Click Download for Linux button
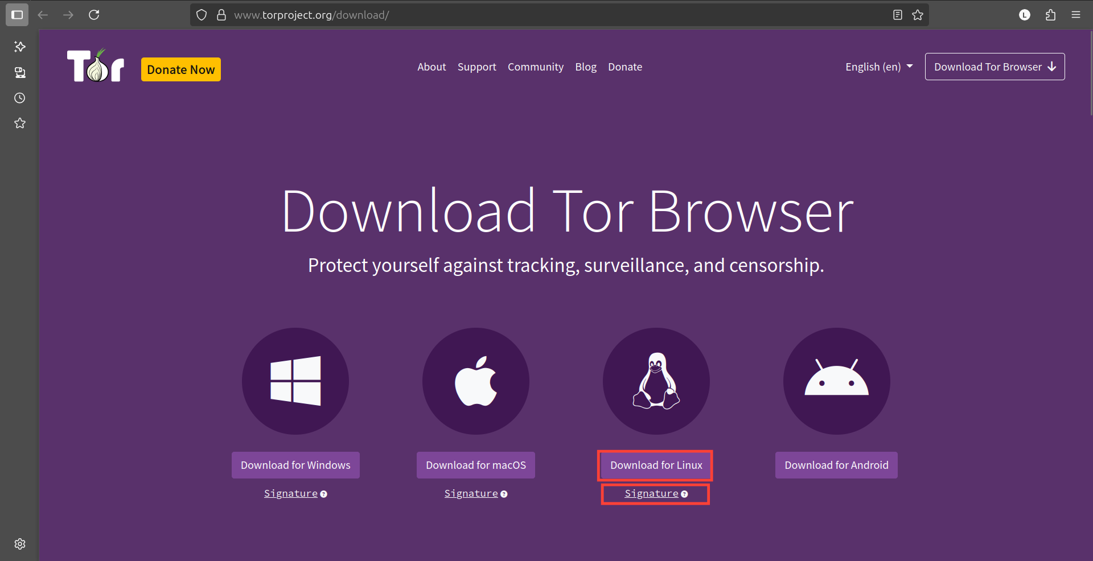Viewport: 1093px width, 561px height. pos(656,465)
